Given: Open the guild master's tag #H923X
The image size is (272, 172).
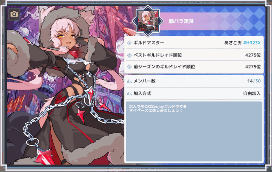Looking at the screenshot, I should click(252, 43).
